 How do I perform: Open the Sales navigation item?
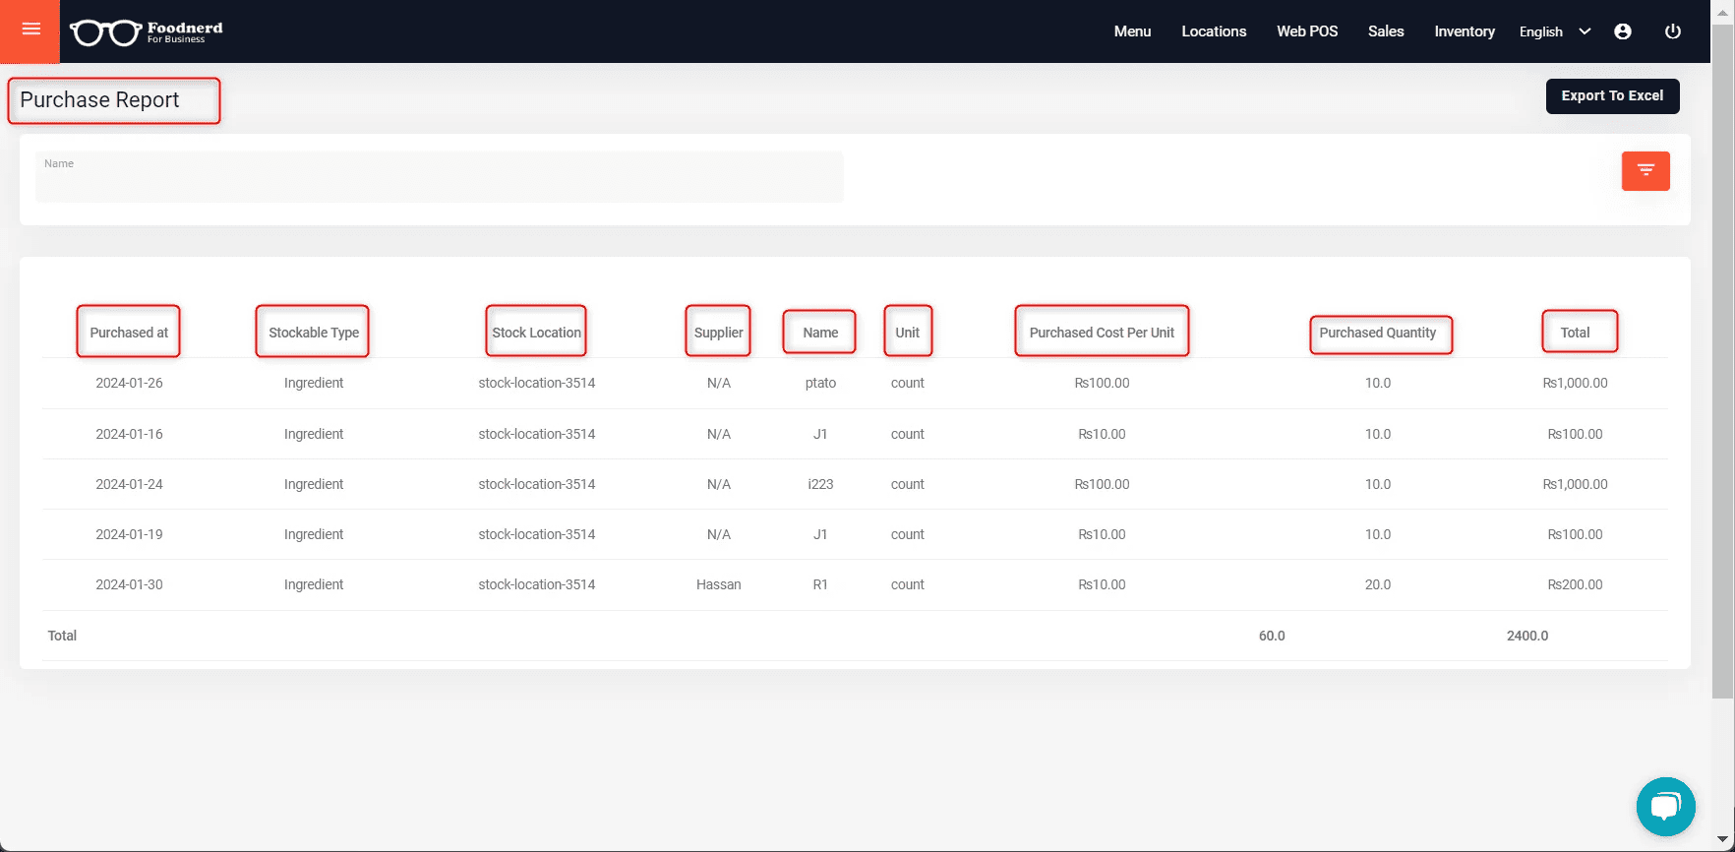1386,31
